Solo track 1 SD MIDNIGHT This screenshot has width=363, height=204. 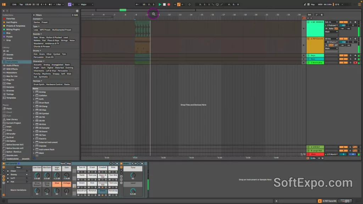point(351,22)
